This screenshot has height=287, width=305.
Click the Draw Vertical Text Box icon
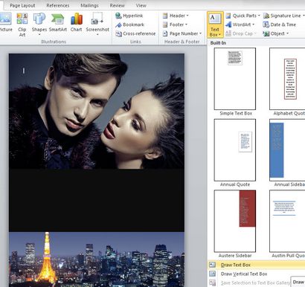[x=213, y=274]
